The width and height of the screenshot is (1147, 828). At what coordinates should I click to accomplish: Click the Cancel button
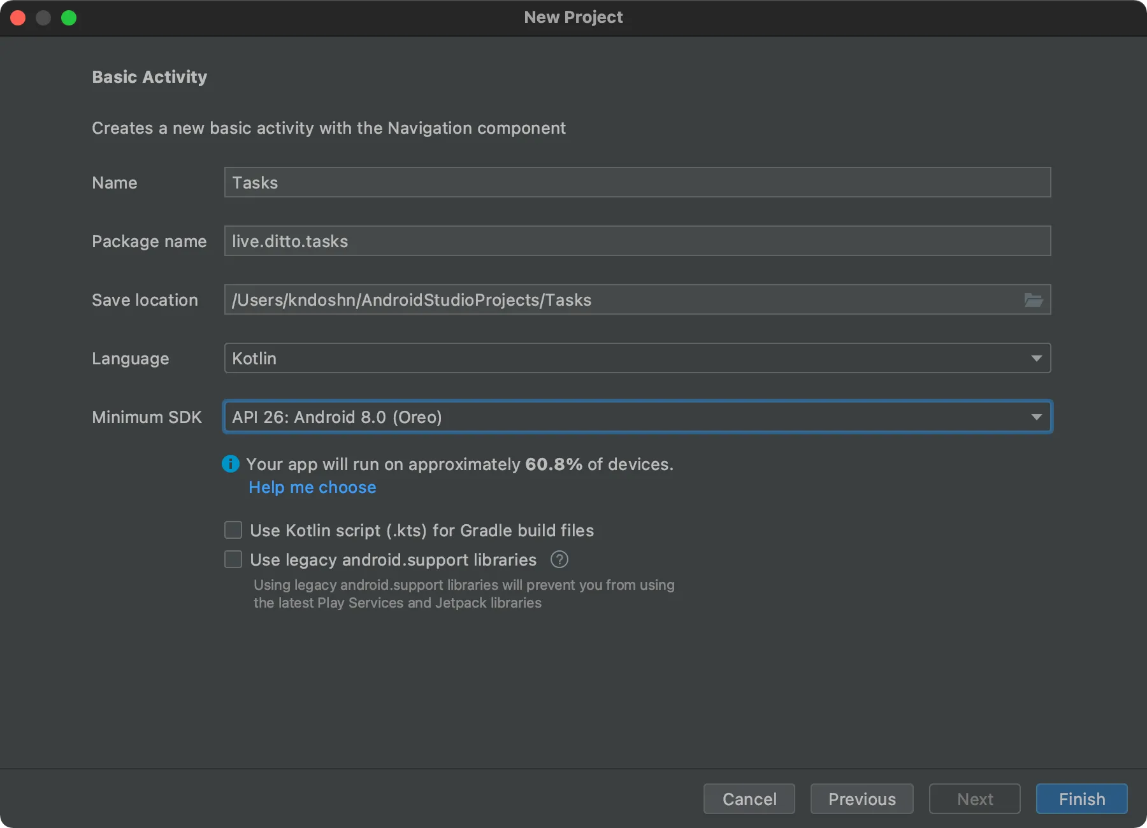pos(749,799)
